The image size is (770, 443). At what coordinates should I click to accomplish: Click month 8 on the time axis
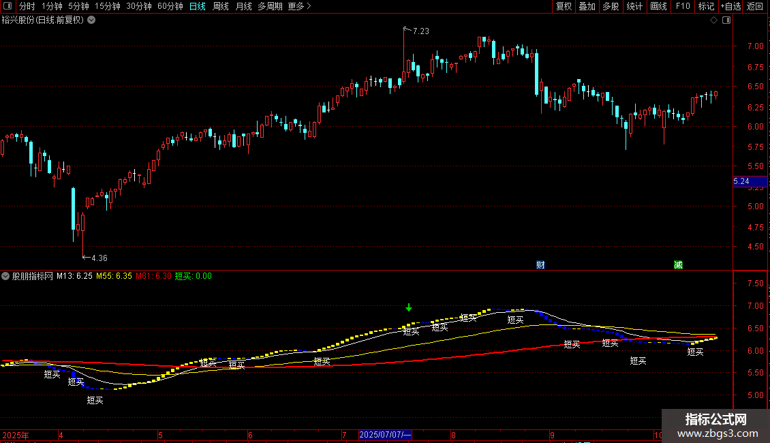click(453, 435)
